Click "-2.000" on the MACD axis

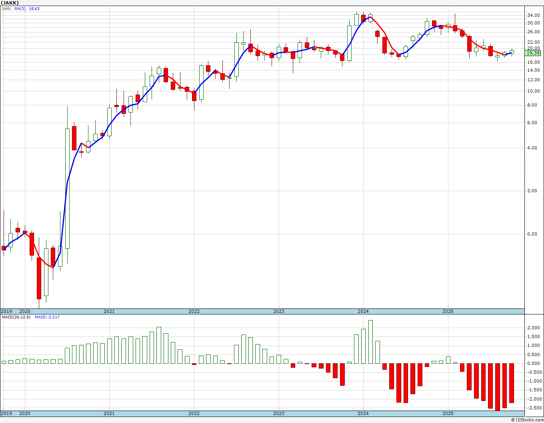pos(534,399)
